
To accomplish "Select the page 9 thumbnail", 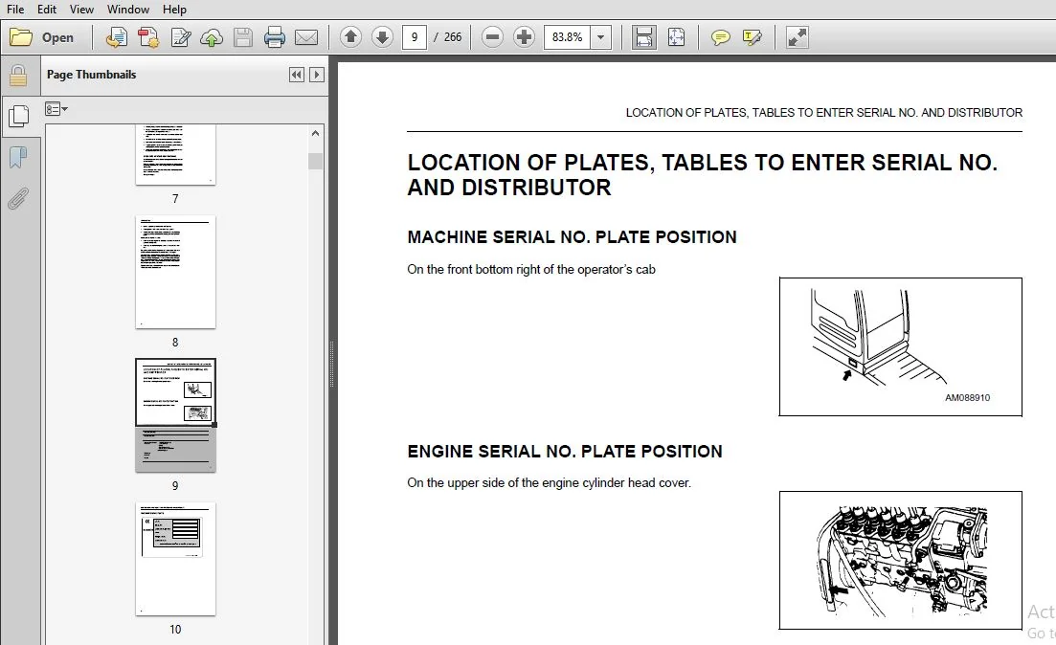I will [175, 415].
